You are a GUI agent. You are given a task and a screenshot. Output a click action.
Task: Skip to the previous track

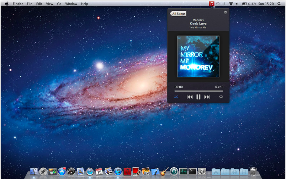click(x=190, y=97)
